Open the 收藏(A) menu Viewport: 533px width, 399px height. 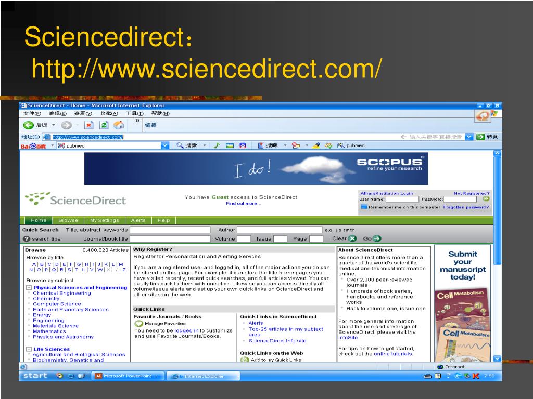[109, 113]
